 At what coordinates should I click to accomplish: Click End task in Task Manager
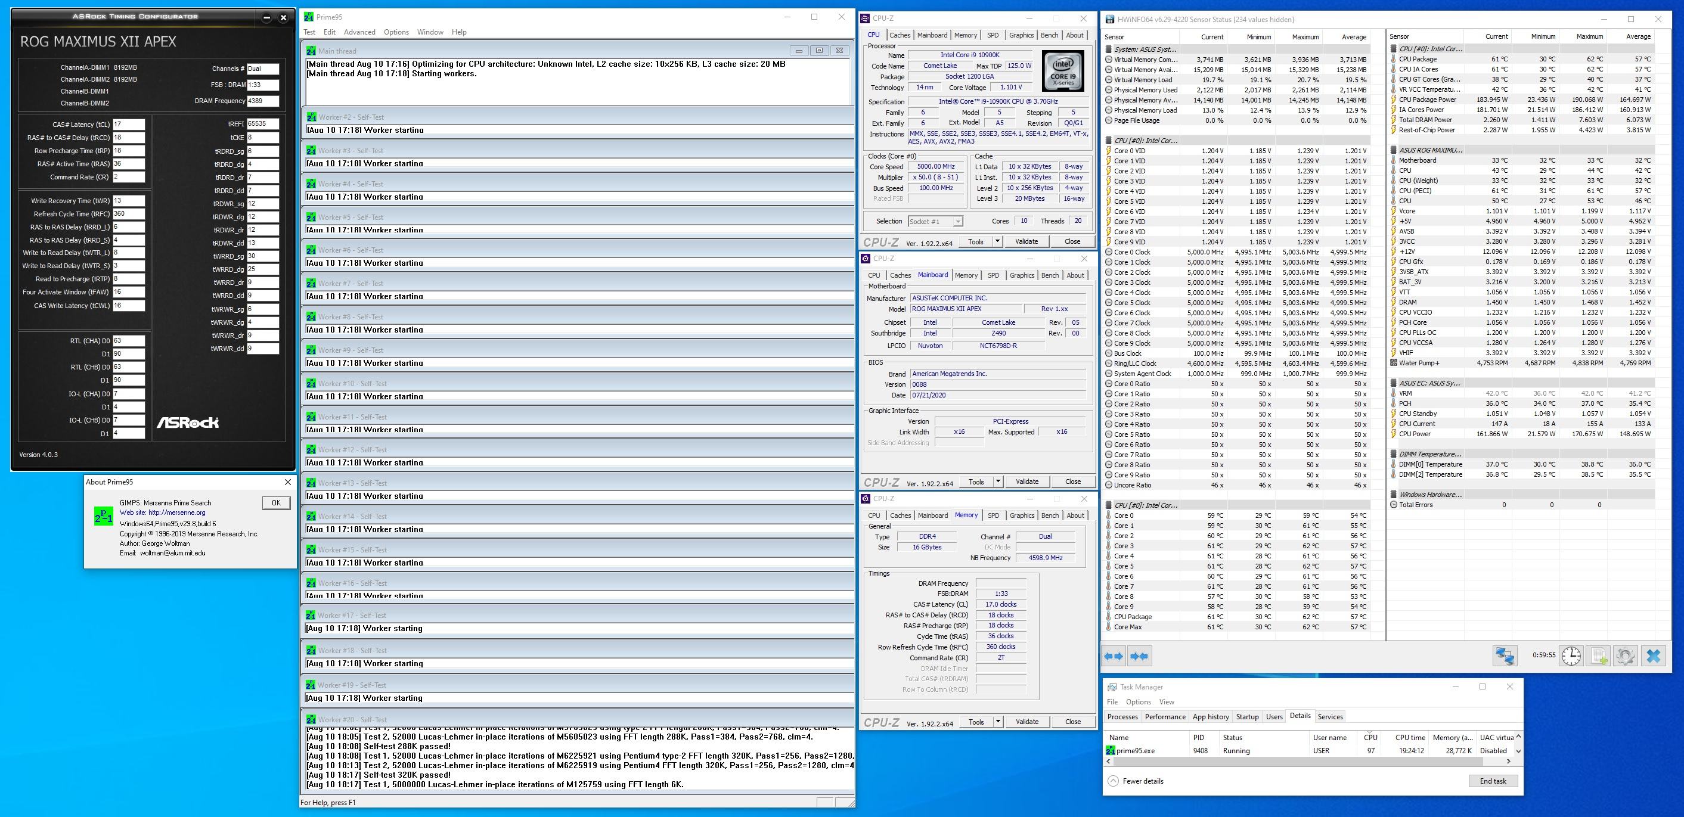coord(1493,781)
